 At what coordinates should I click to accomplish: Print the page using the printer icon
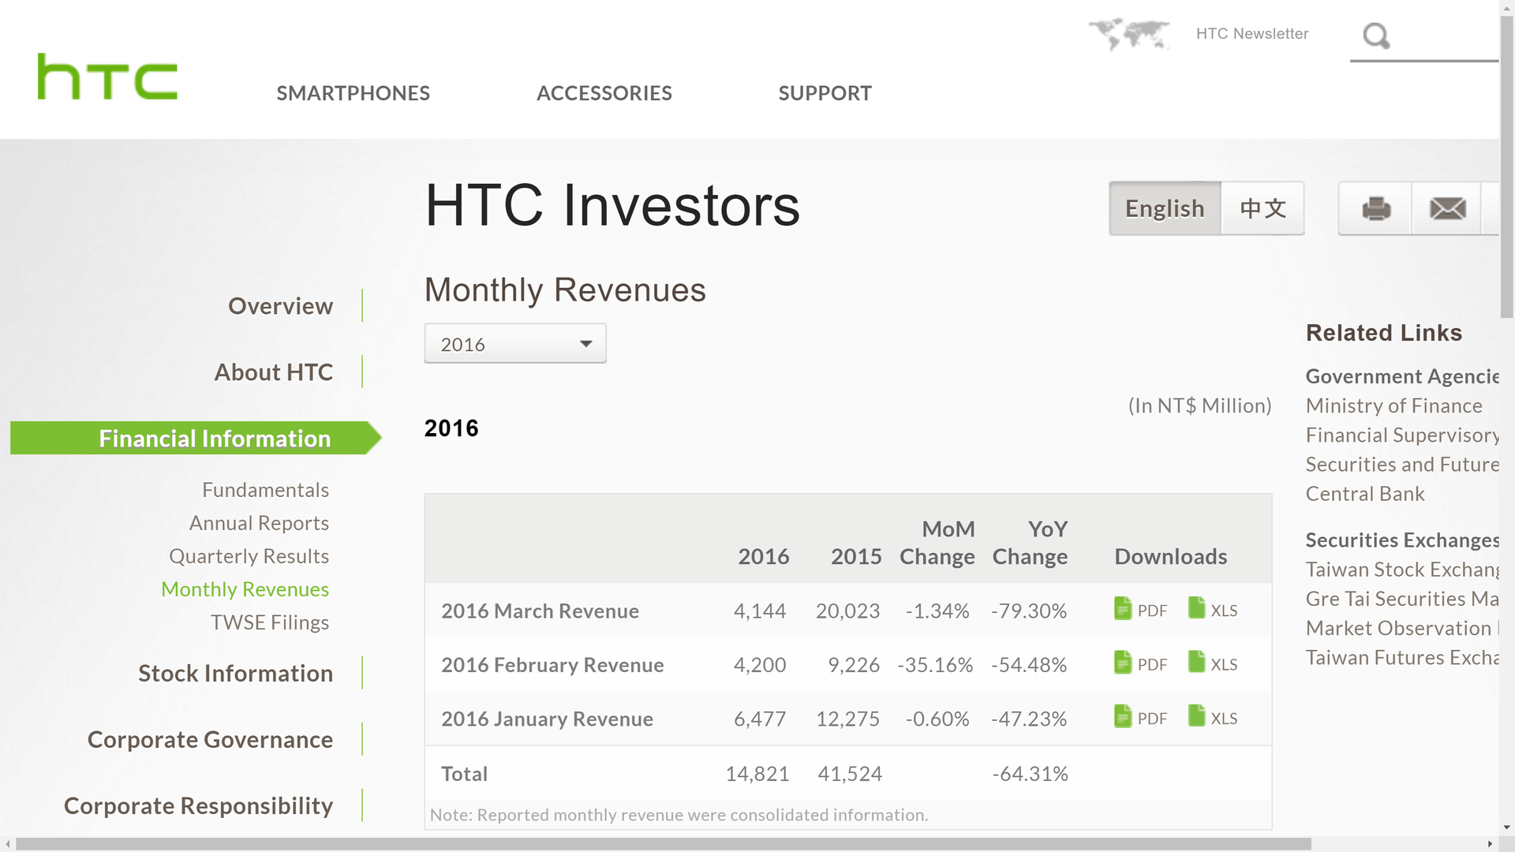pos(1375,209)
